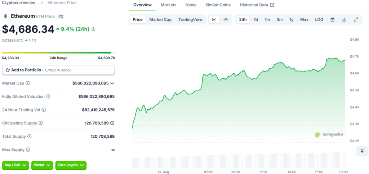
Task: Show Max Supply info icon
Action: click(x=28, y=150)
